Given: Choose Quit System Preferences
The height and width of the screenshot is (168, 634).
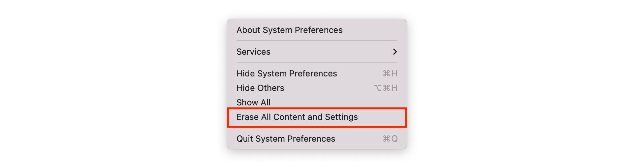Looking at the screenshot, I should [x=317, y=139].
